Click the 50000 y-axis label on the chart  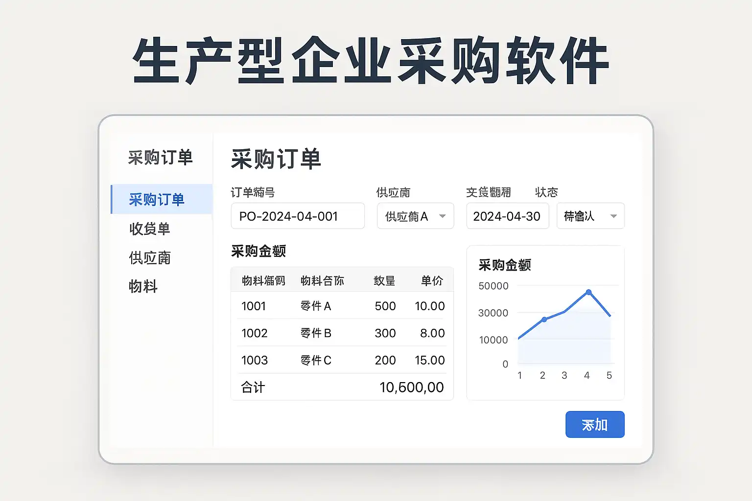(493, 286)
